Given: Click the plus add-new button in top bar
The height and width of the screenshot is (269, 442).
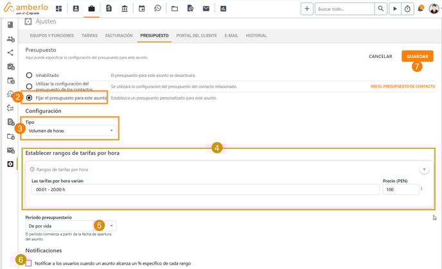Looking at the screenshot, I should coord(307,9).
